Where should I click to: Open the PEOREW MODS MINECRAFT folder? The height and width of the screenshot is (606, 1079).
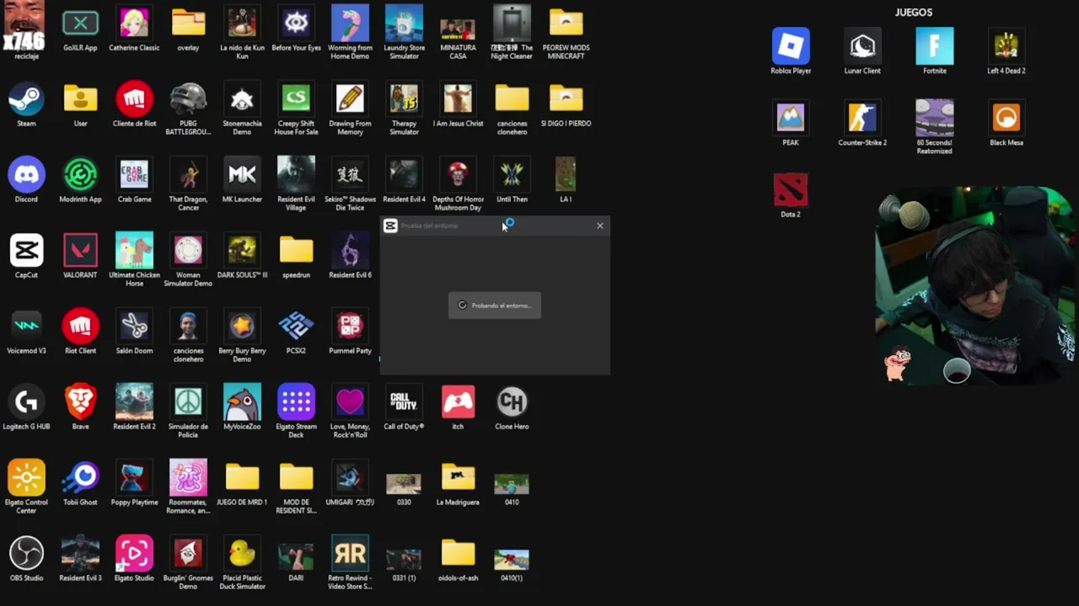(x=566, y=24)
